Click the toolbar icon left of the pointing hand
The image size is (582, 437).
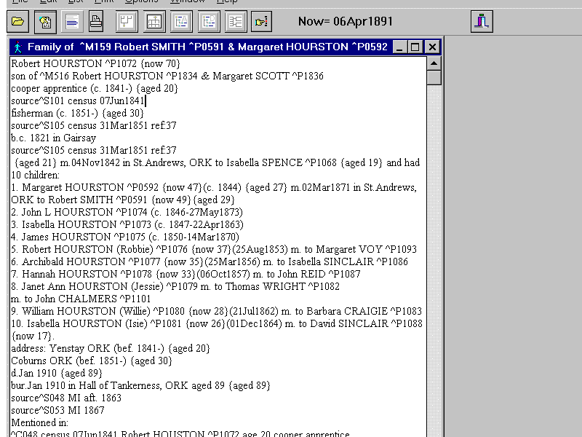tap(236, 22)
